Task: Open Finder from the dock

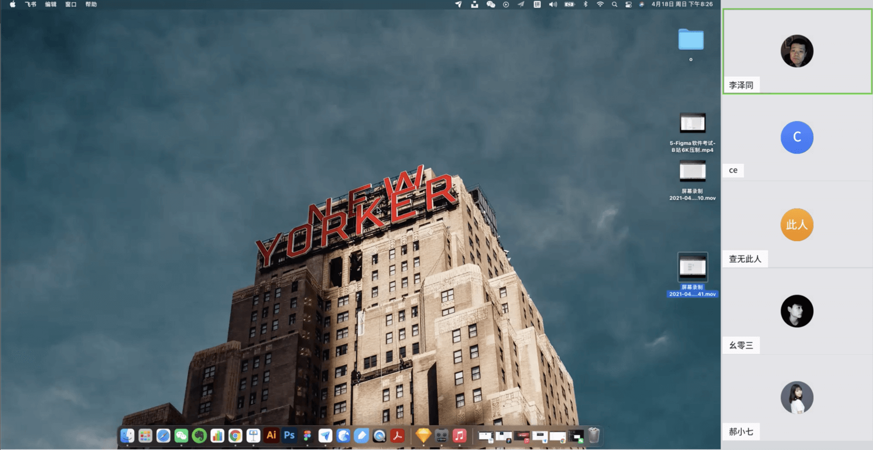Action: (x=127, y=436)
